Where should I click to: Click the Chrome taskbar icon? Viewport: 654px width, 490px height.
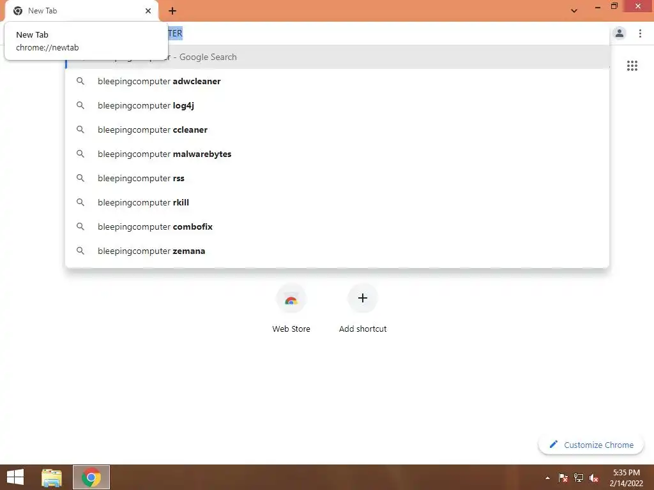pyautogui.click(x=91, y=477)
